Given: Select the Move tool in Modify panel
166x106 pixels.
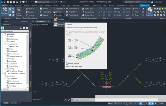Looking at the screenshot, I should (x=117, y=9).
